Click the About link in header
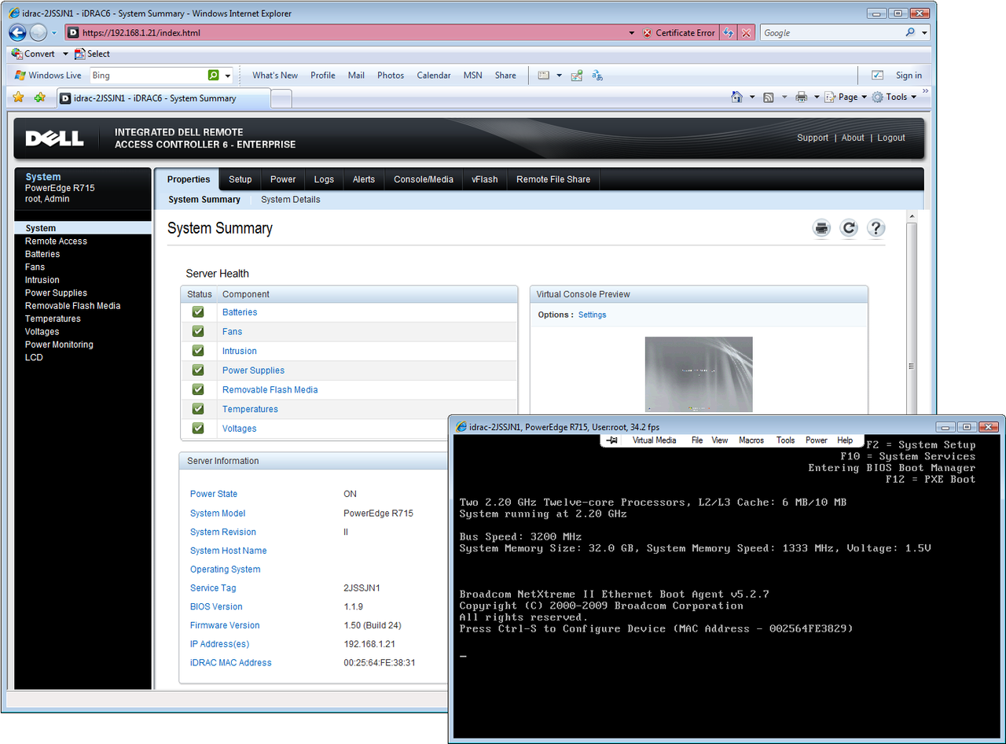 853,138
